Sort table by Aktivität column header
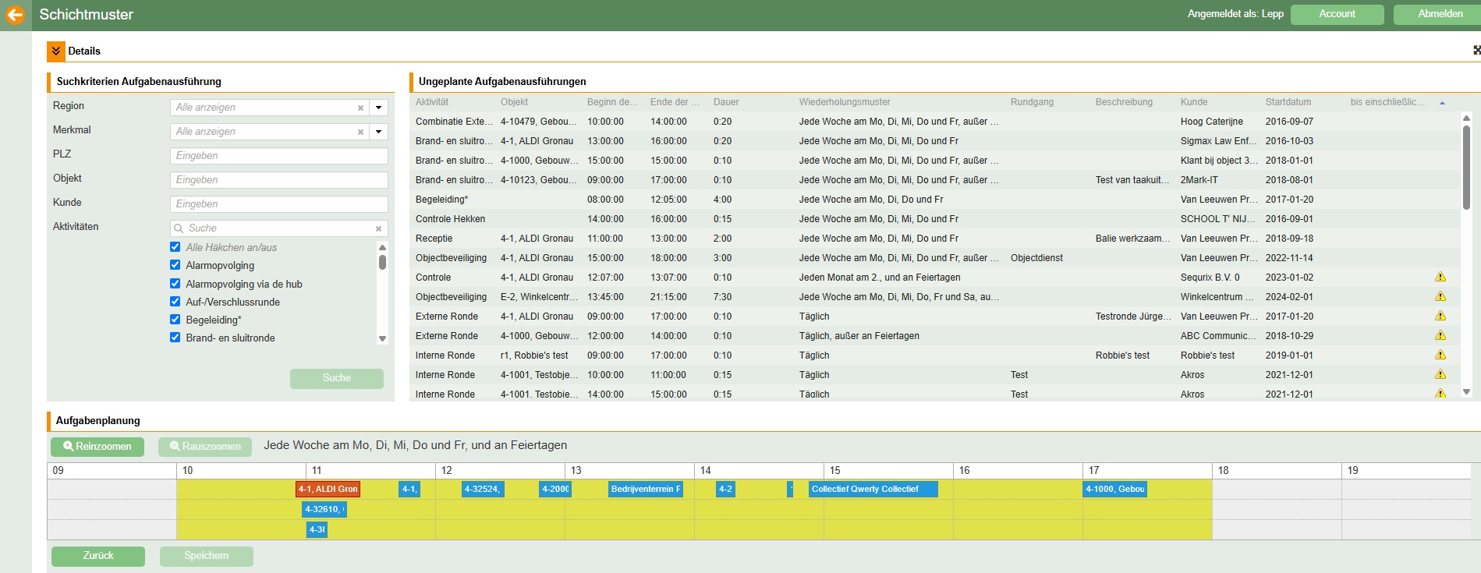The width and height of the screenshot is (1481, 573). (x=432, y=102)
